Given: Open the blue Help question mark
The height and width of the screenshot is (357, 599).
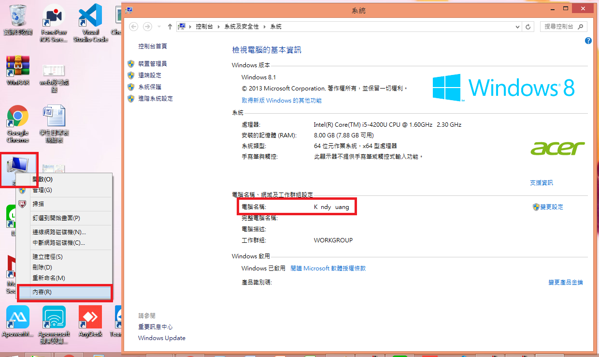Looking at the screenshot, I should click(x=588, y=41).
